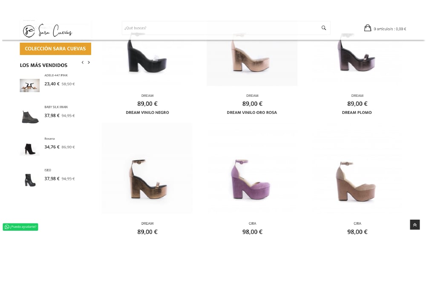Open the Dream Vinilo Negro product link
This screenshot has width=426, height=290.
pos(147,113)
